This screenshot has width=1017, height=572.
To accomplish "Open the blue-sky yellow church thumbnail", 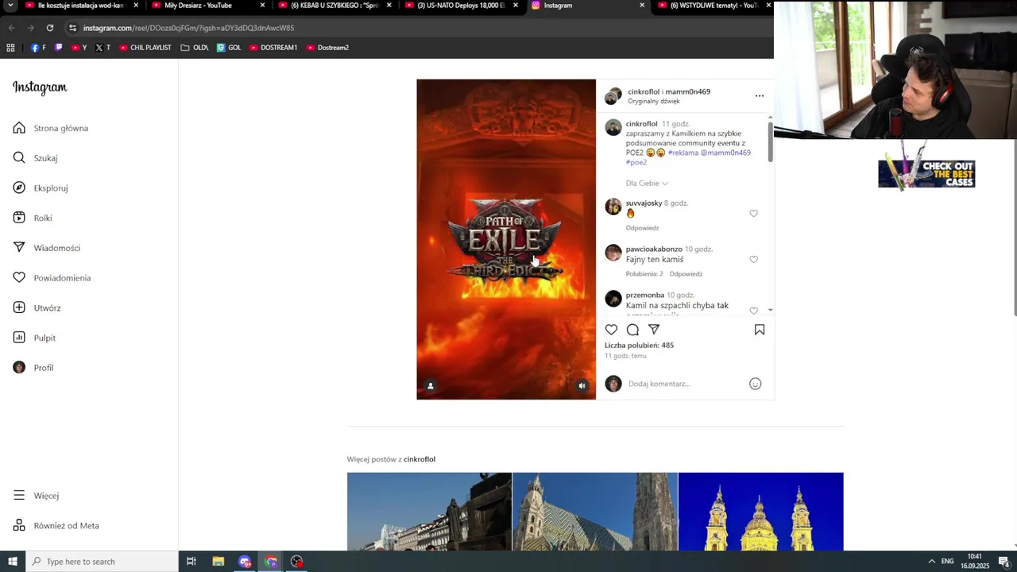I will pos(761,512).
